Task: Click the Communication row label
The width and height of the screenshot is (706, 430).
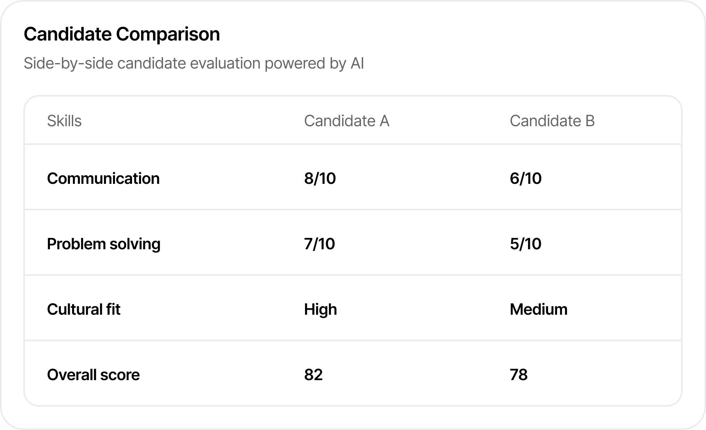Action: pos(103,178)
